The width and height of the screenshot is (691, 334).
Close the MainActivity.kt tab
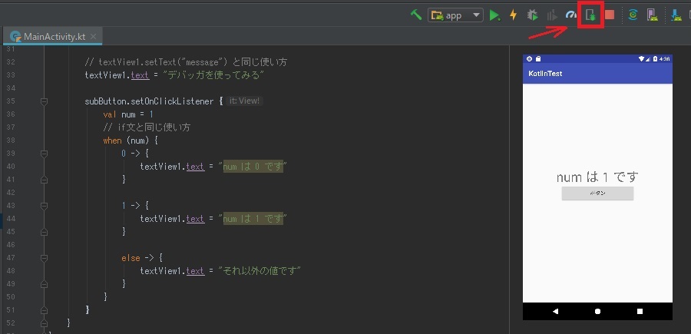point(93,37)
